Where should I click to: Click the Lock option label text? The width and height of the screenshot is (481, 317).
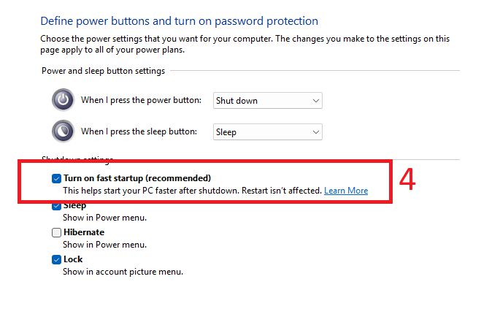pyautogui.click(x=73, y=259)
